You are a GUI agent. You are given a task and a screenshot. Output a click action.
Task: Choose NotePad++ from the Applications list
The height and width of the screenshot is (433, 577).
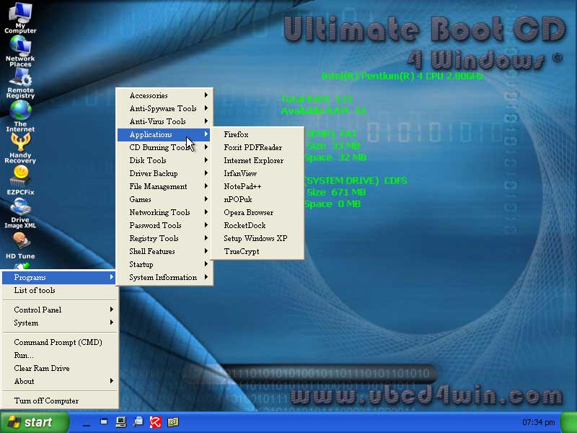point(242,187)
